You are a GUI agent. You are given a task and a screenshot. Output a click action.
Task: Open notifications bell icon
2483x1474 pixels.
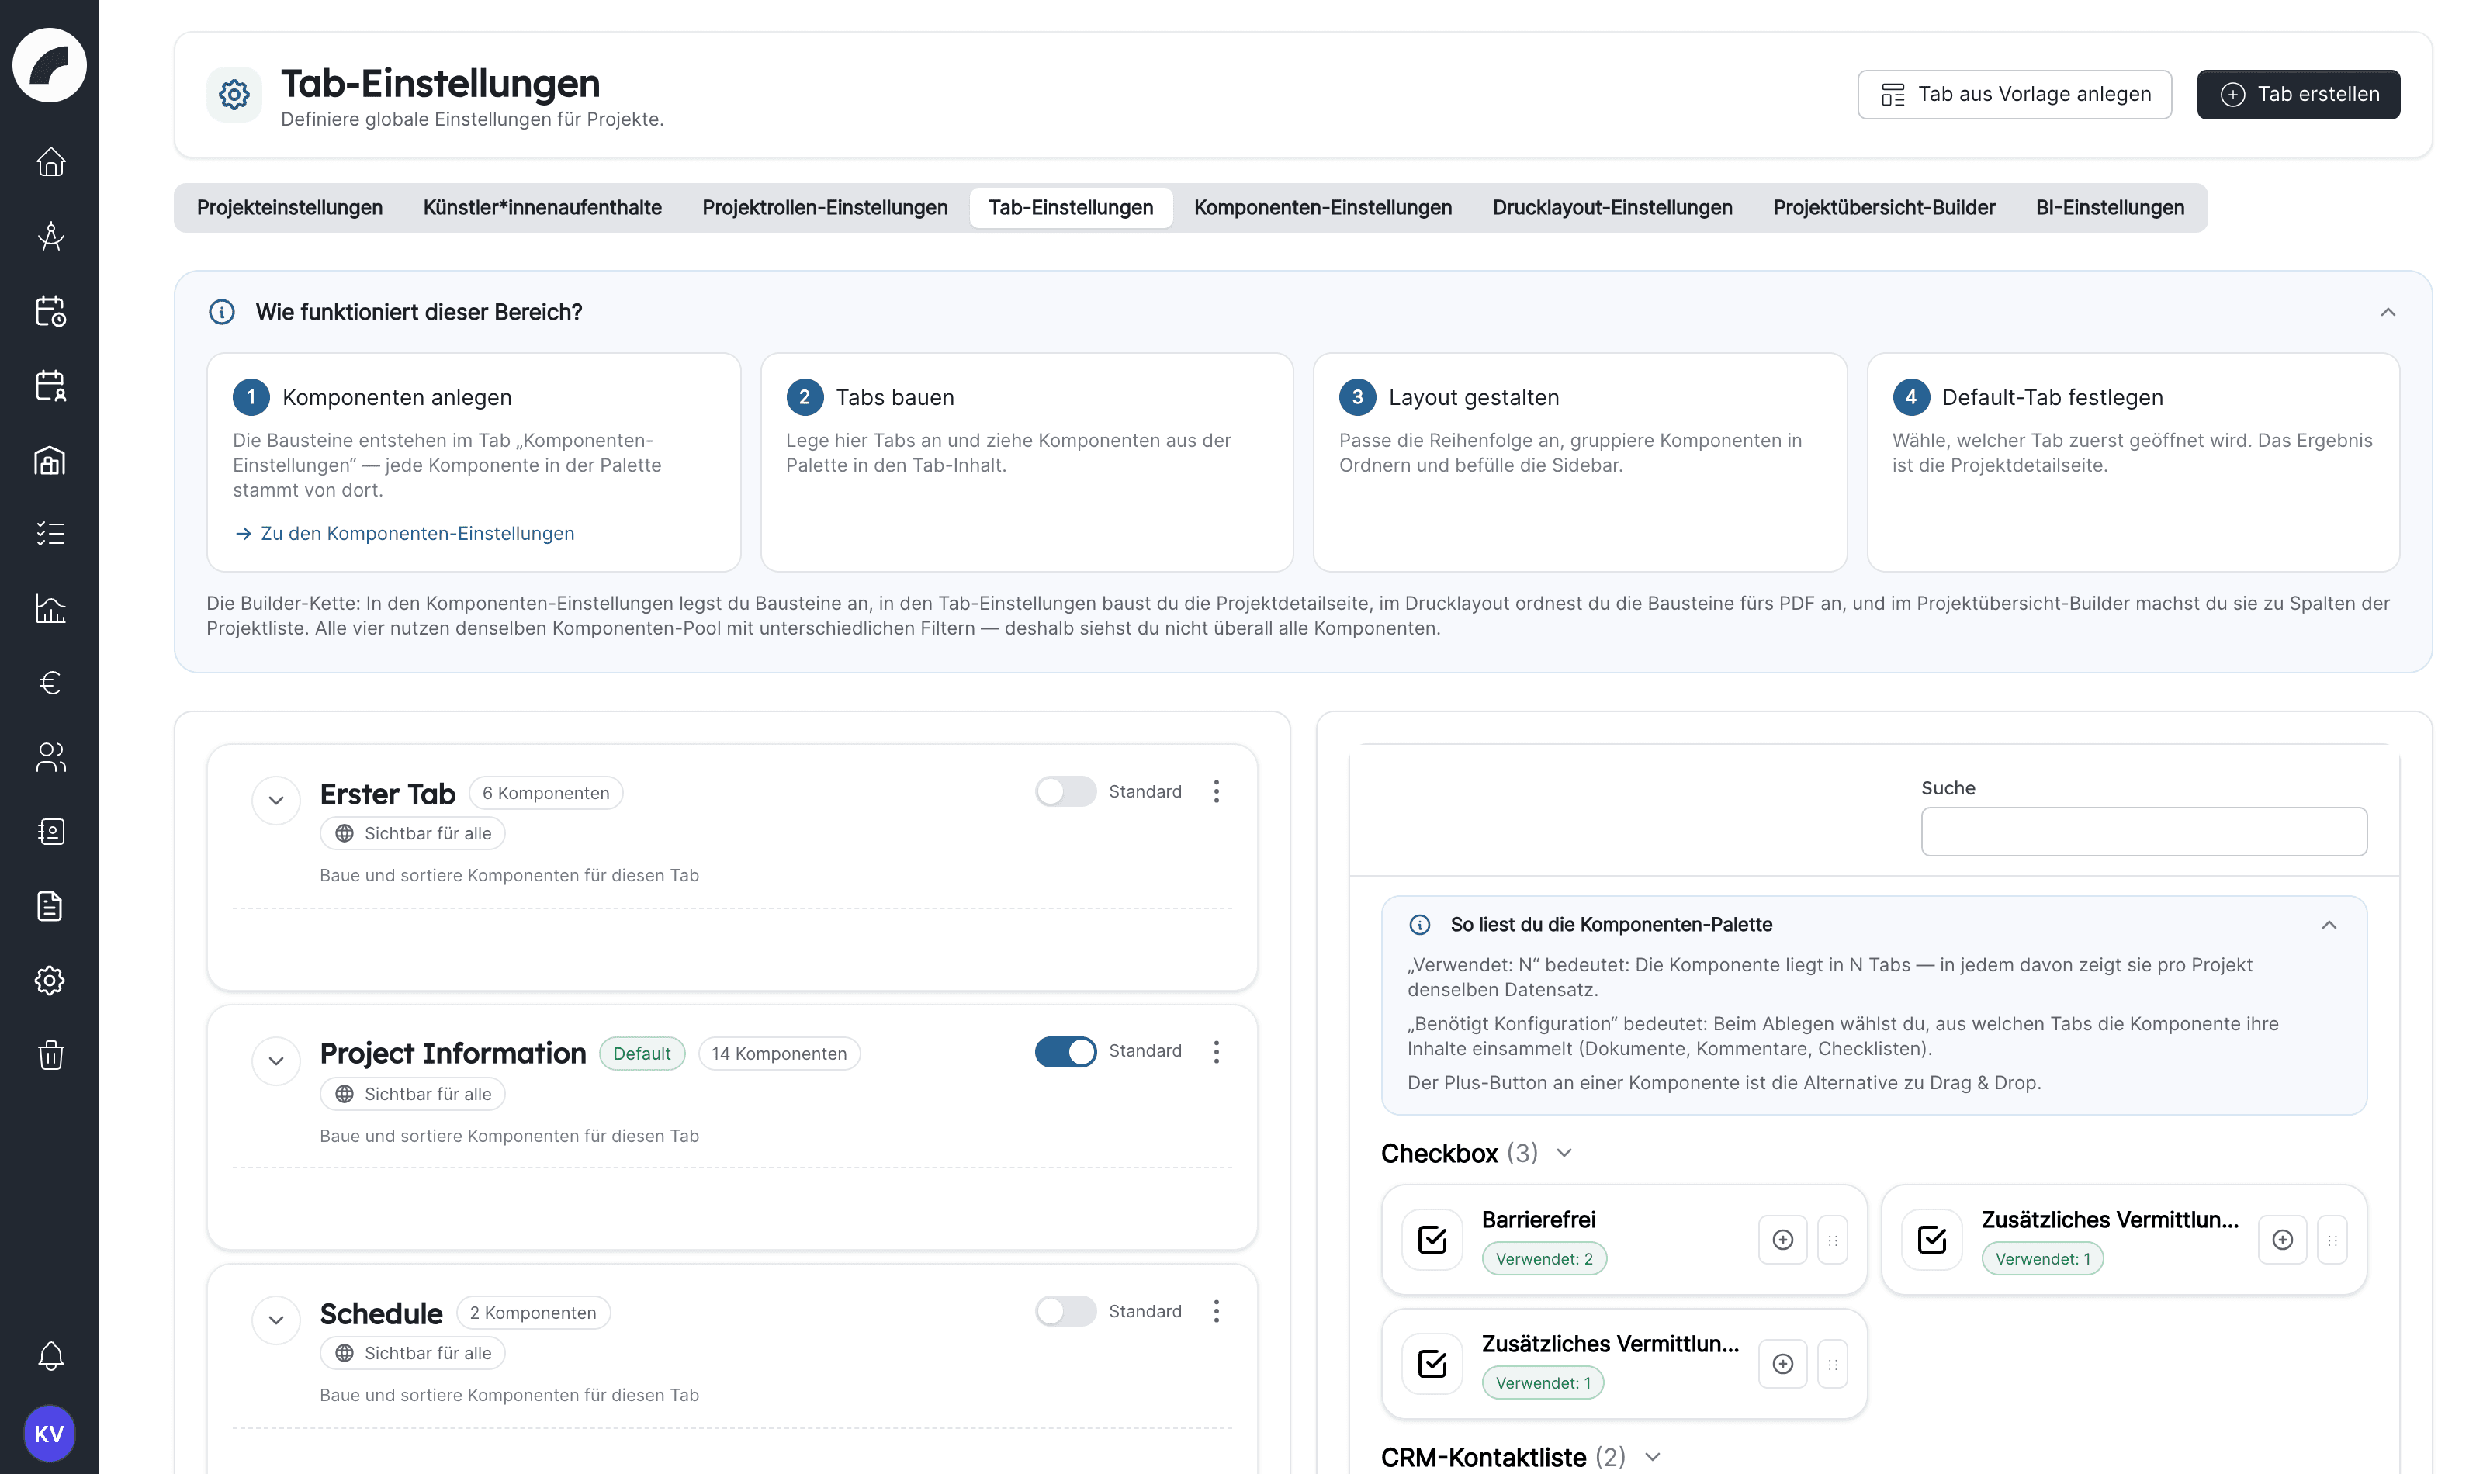[x=50, y=1357]
